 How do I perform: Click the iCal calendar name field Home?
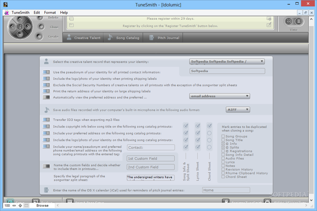[x=226, y=190]
